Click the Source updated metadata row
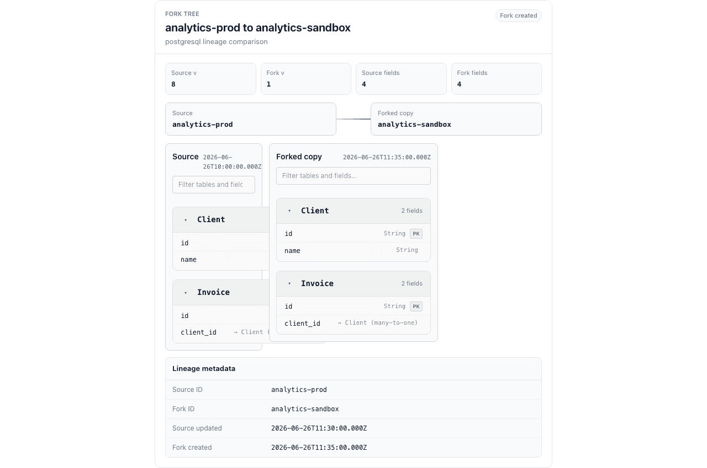Viewport: 707px width, 468px height. tap(353, 428)
